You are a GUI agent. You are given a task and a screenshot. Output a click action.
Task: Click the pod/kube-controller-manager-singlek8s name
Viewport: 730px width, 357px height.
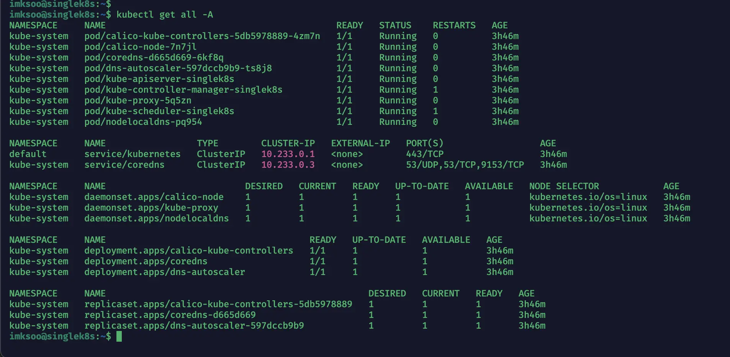coord(183,90)
